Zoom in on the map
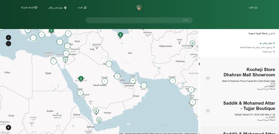The image size is (279, 134). pos(8,37)
